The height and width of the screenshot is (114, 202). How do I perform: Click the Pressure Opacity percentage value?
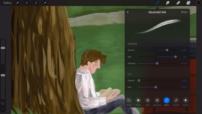tap(184, 50)
